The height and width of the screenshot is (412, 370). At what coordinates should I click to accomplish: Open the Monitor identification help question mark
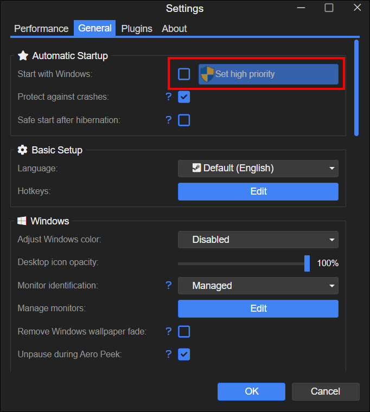coord(169,285)
